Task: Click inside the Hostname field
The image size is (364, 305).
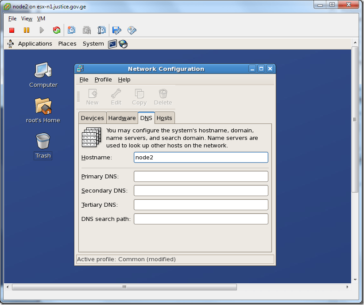Action: (x=201, y=157)
